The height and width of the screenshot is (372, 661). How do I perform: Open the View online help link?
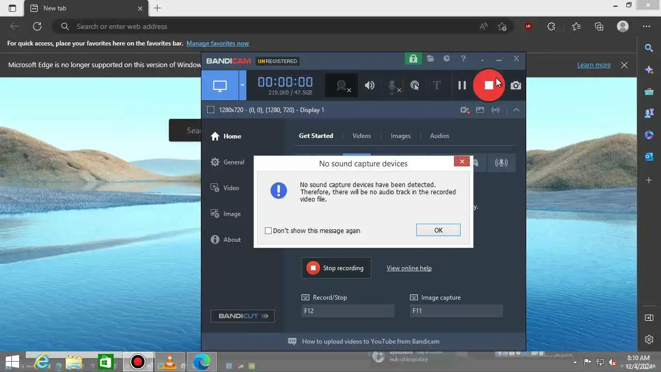coord(409,268)
